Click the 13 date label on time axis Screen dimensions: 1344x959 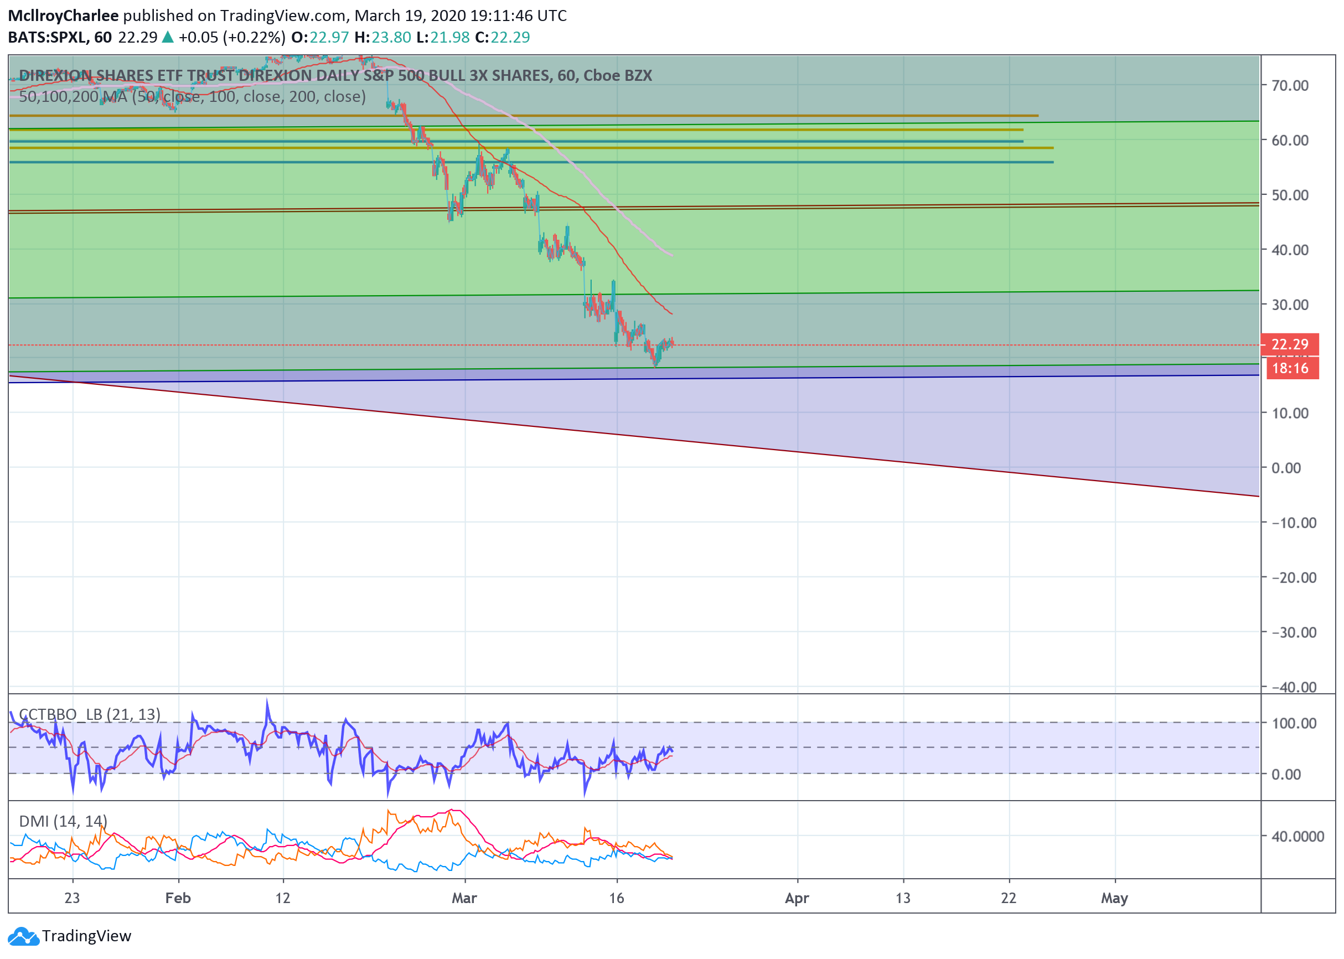(903, 899)
